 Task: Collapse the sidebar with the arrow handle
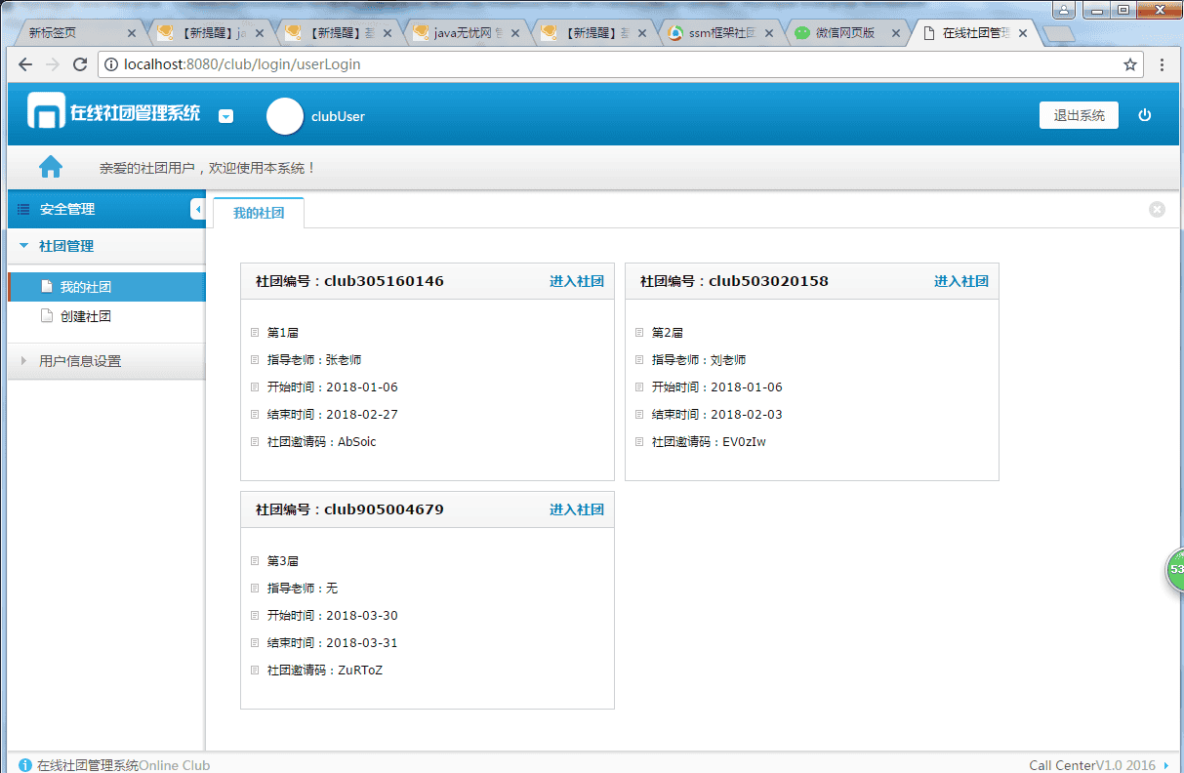[198, 209]
